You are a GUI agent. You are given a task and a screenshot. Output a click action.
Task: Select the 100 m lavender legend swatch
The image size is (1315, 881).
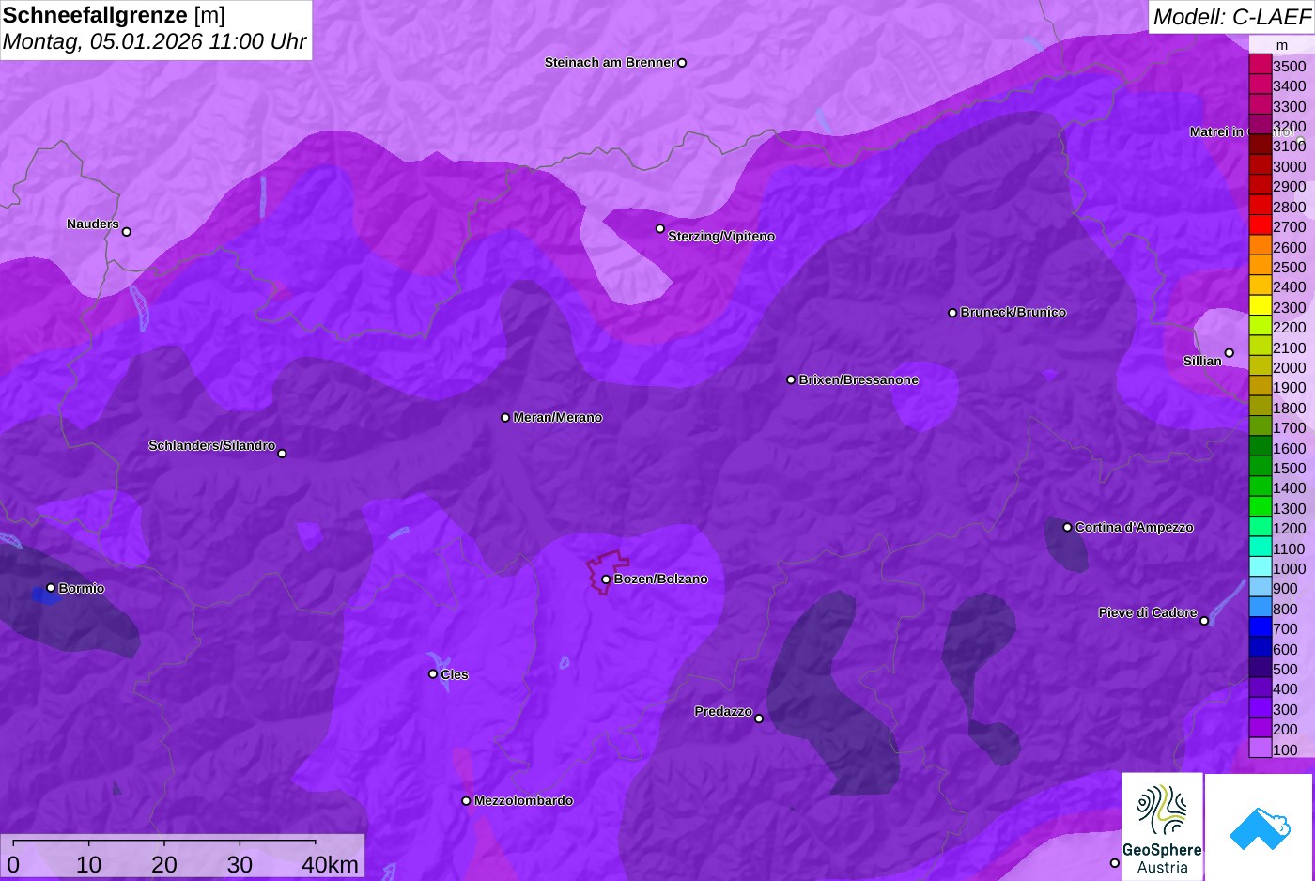1260,749
